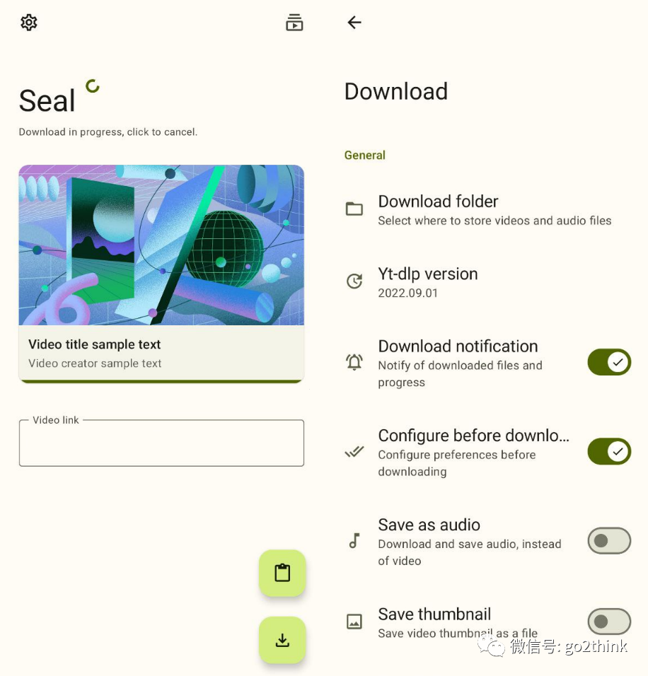Tap the download floating action button
The width and height of the screenshot is (648, 676).
tap(282, 640)
